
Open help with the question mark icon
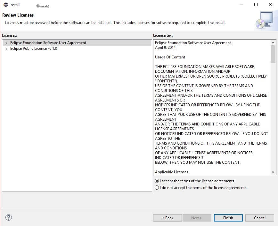[x=9, y=217]
